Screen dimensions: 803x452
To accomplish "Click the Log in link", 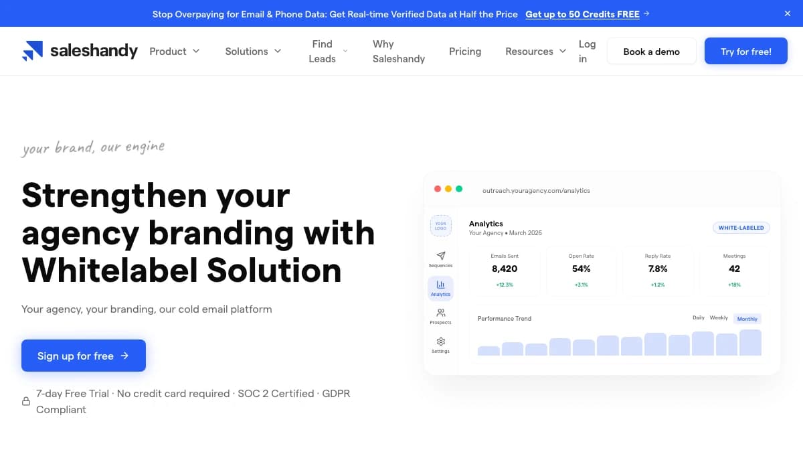I will pos(587,51).
